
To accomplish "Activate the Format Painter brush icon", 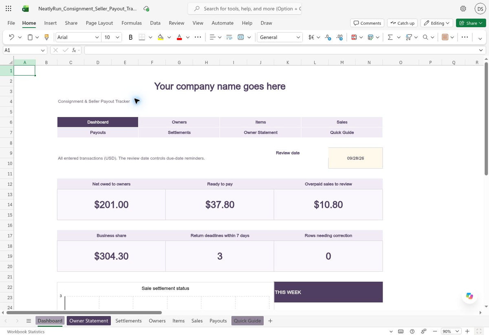I will coord(46,37).
